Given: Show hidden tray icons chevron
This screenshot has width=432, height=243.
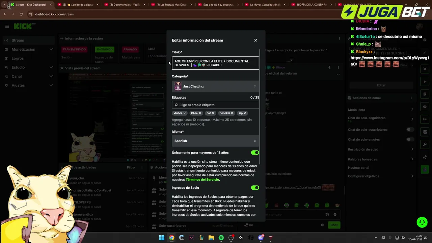Looking at the screenshot, I should point(376,238).
